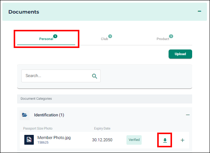Click the open folder icon for Identification

click(x=25, y=115)
